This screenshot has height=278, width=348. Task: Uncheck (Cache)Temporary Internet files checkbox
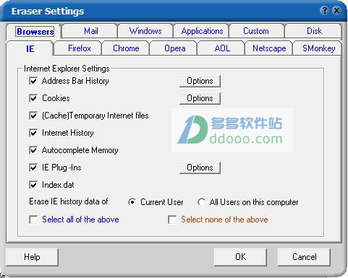(x=33, y=116)
